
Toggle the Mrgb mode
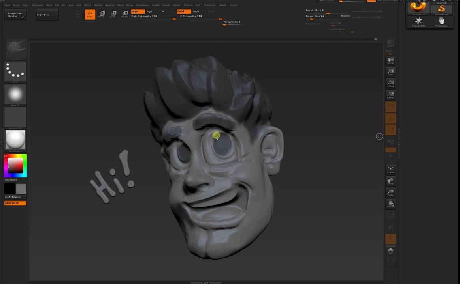pos(138,11)
